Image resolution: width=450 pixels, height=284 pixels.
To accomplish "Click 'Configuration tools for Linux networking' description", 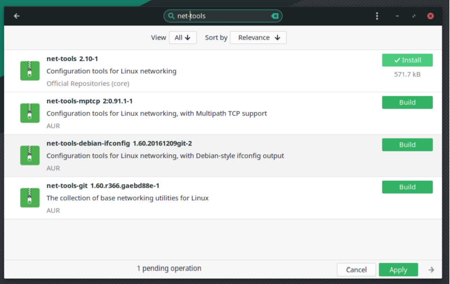I will tap(112, 71).
